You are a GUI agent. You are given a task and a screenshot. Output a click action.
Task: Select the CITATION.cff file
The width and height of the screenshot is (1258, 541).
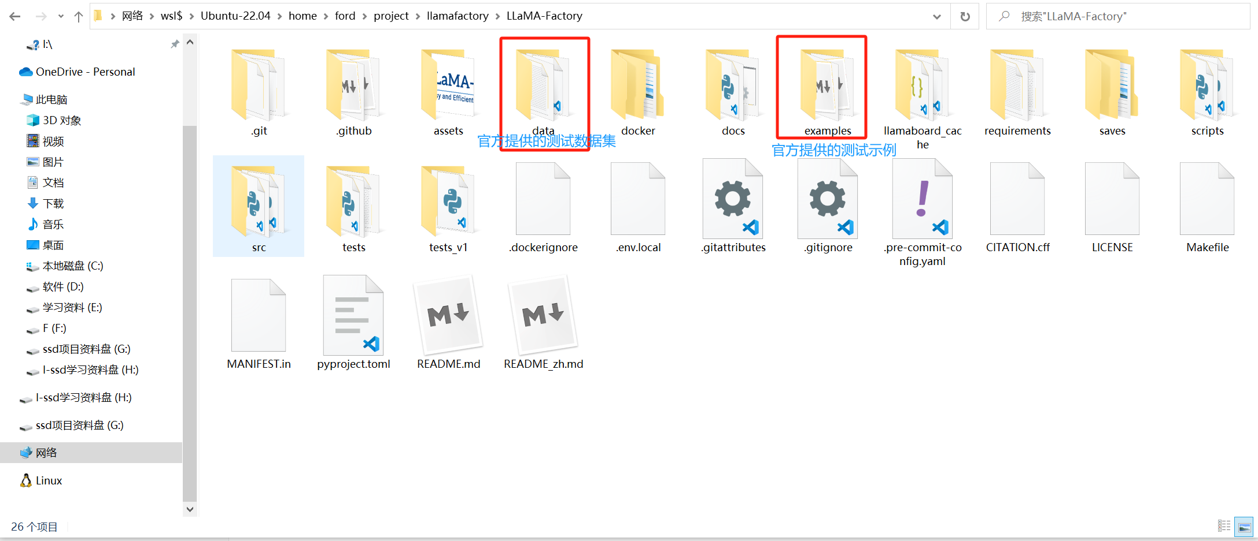click(1017, 207)
